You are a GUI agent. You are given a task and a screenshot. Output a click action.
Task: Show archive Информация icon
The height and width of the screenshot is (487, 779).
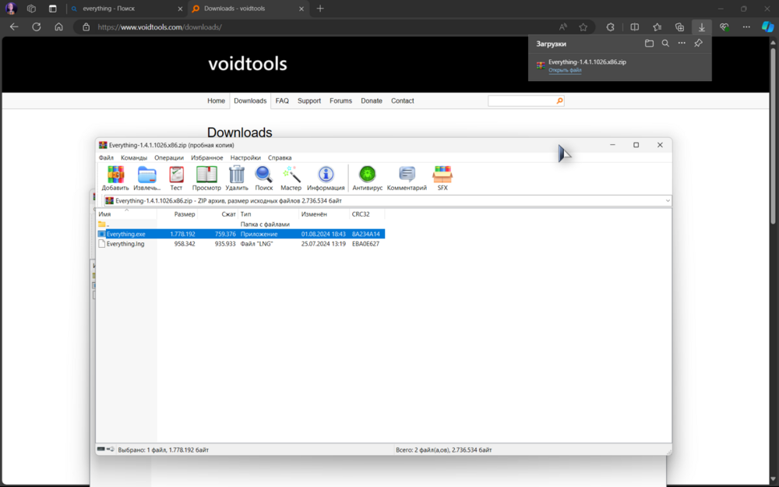point(326,178)
